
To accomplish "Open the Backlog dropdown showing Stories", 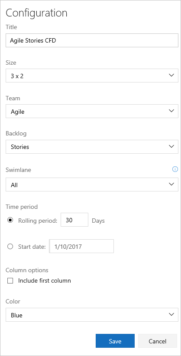I will click(x=92, y=147).
